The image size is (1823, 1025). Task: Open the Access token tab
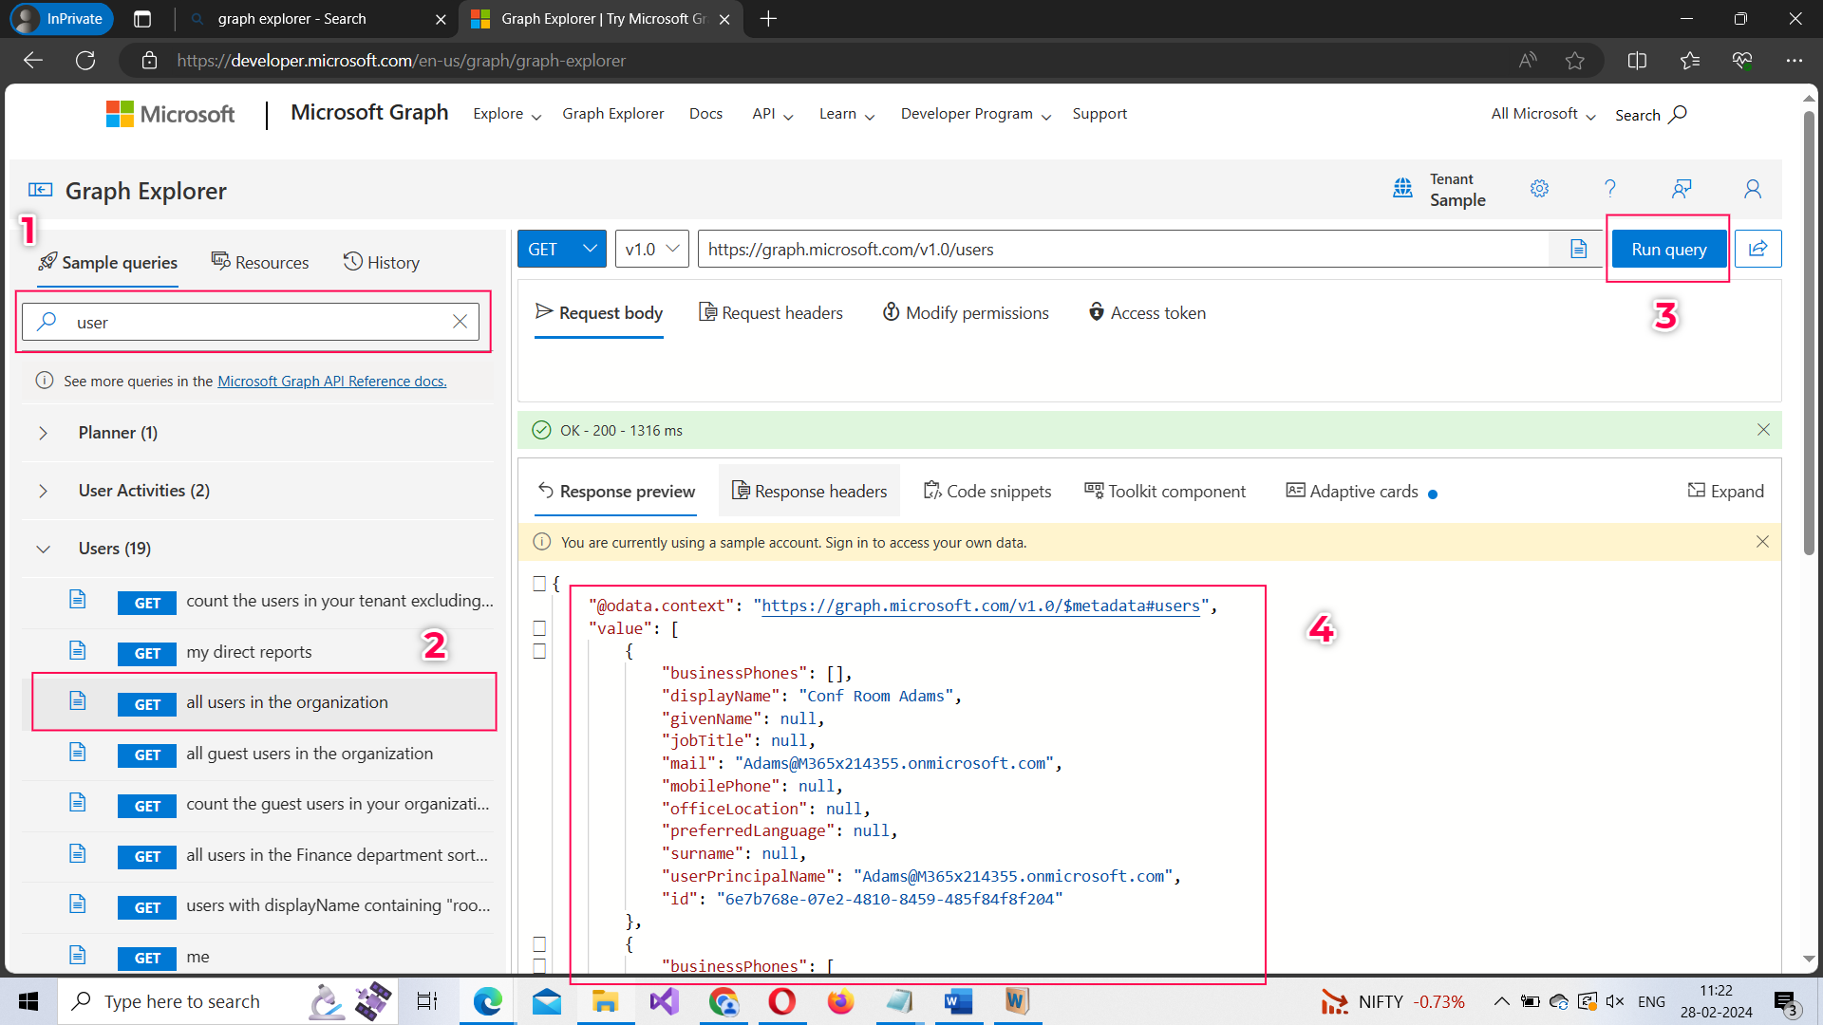[x=1147, y=312]
